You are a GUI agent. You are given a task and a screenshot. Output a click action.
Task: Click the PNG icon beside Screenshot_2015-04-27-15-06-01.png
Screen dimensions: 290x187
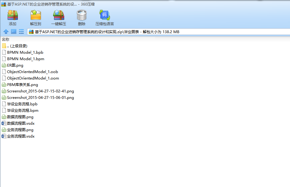(4, 98)
